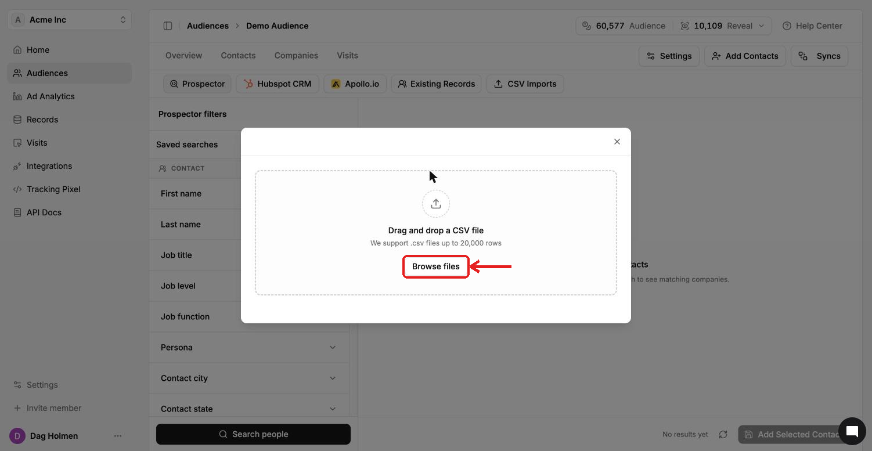Image resolution: width=872 pixels, height=451 pixels.
Task: Open audience Settings in the top bar
Action: 669,56
